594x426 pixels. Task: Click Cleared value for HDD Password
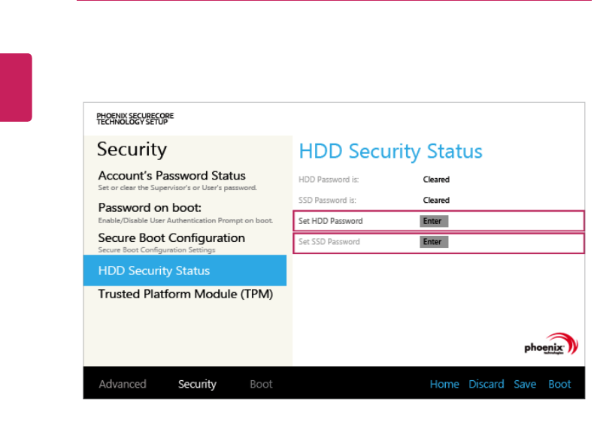tap(436, 180)
